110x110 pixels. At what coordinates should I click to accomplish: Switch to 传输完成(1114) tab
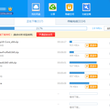[x=76, y=21]
